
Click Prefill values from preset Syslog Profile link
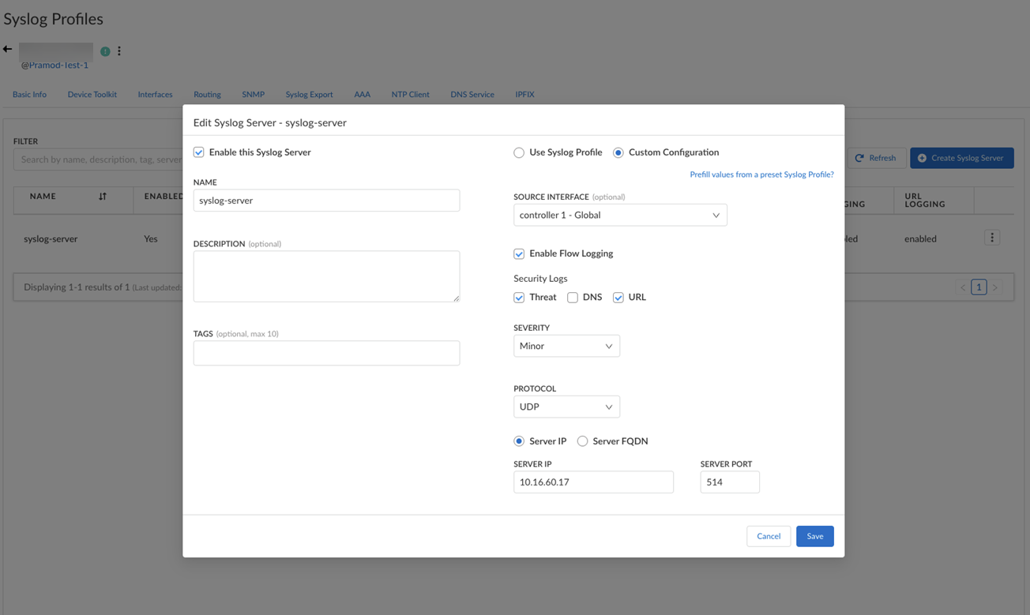coord(761,174)
